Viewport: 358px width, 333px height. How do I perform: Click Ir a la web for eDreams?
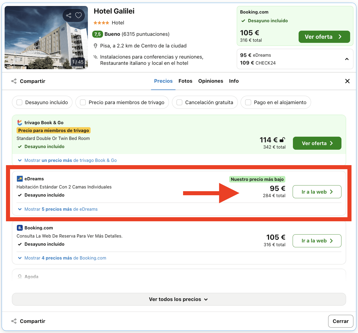tap(317, 192)
